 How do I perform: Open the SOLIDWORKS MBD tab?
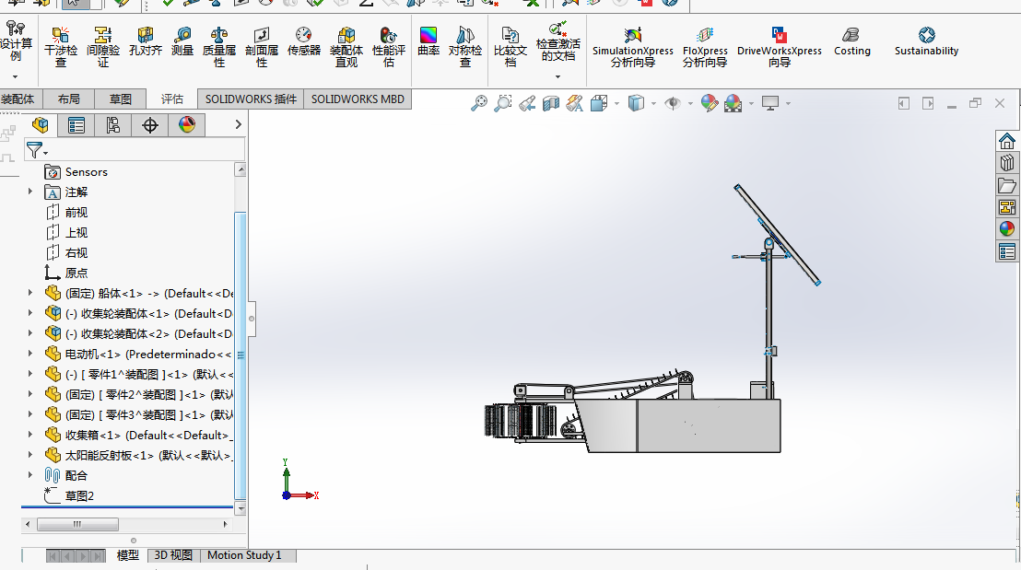coord(358,99)
